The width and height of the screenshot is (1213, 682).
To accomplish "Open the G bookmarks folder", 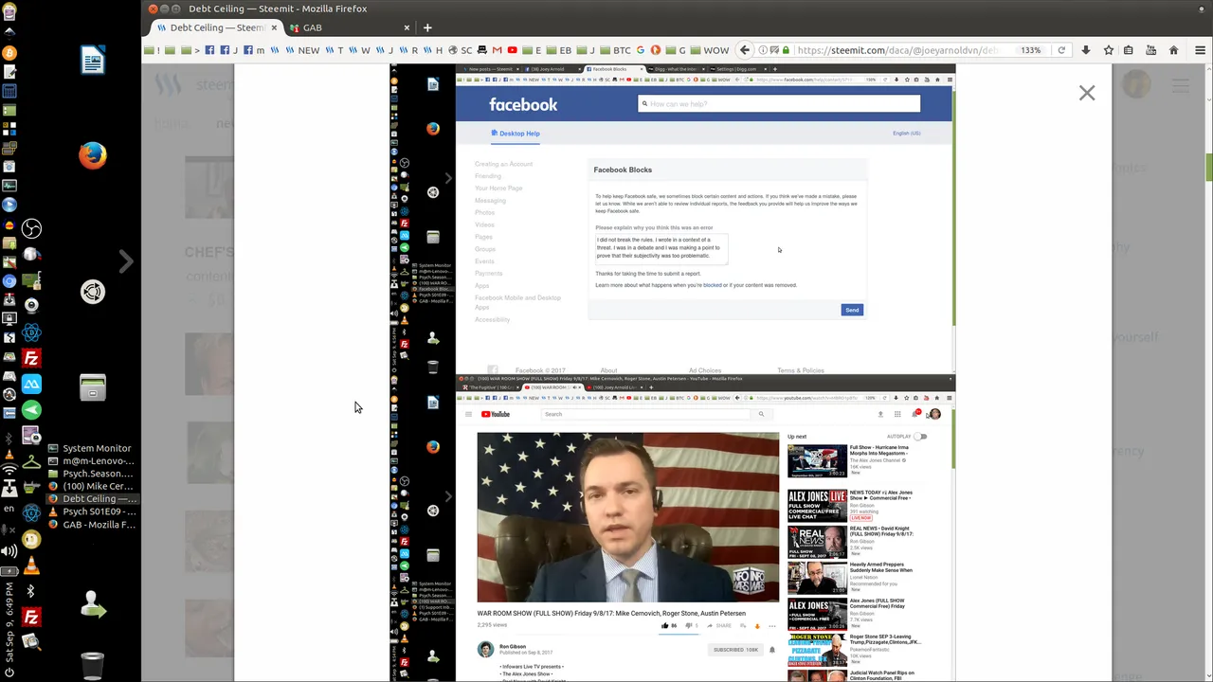I will [676, 50].
